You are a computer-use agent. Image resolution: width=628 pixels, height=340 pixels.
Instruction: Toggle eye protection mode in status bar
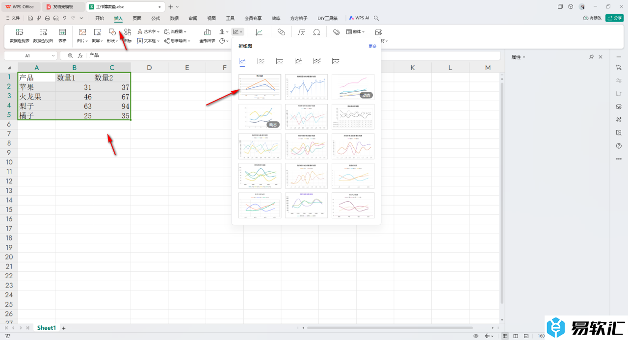476,336
